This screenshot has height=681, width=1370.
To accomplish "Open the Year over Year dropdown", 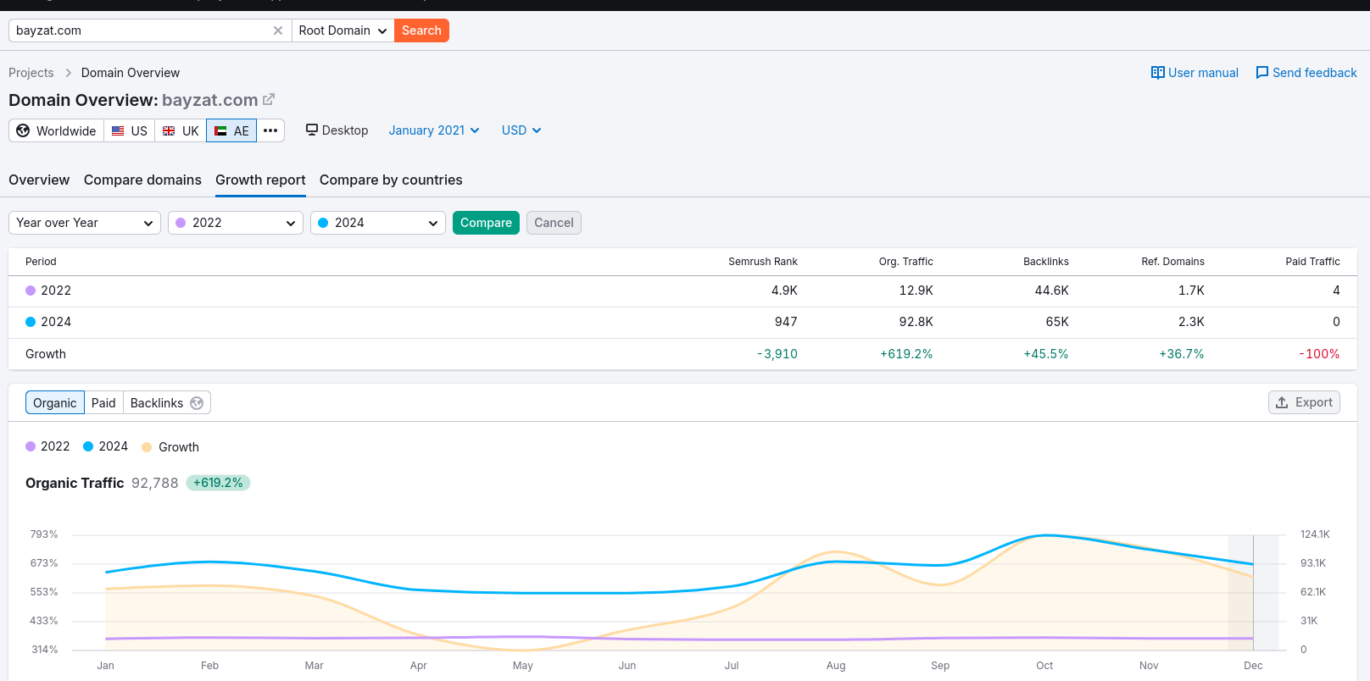I will tap(85, 223).
